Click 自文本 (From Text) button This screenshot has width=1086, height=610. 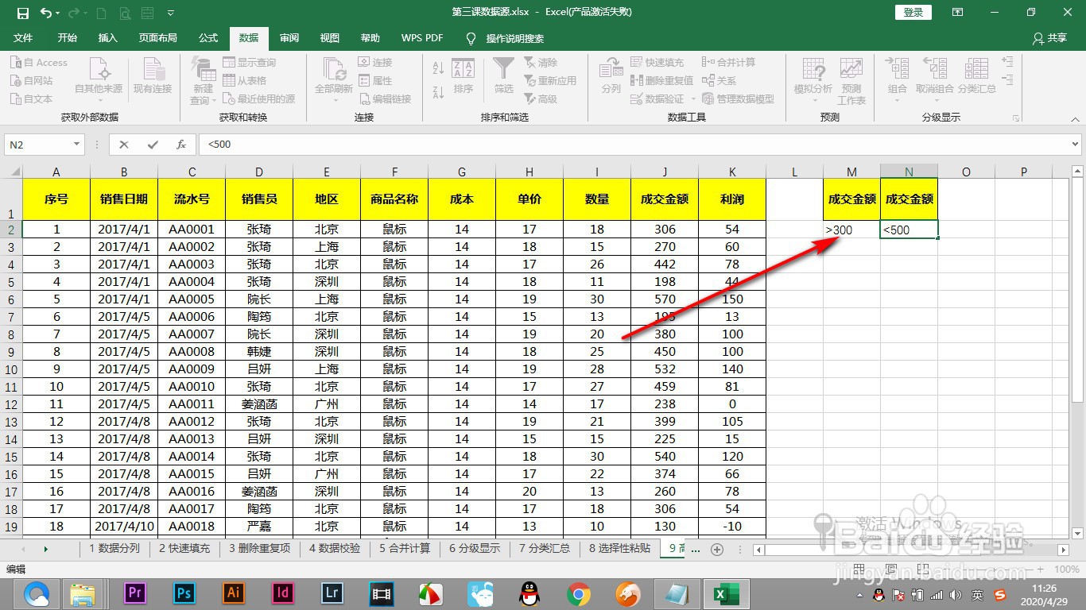click(x=31, y=98)
